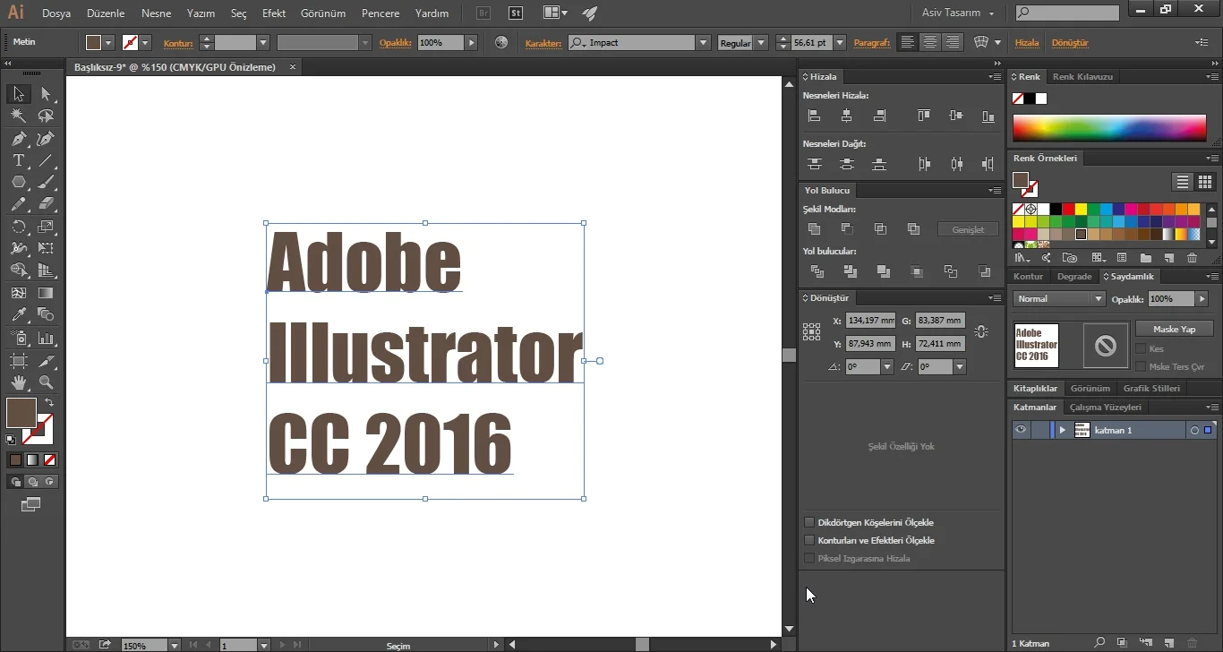Select the Rotate tool
This screenshot has width=1223, height=652.
[x=19, y=227]
